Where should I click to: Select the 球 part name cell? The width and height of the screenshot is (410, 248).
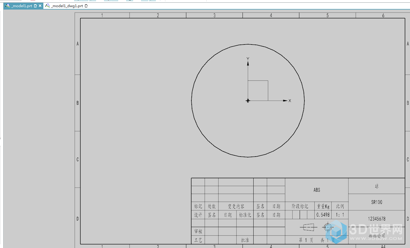(377, 186)
